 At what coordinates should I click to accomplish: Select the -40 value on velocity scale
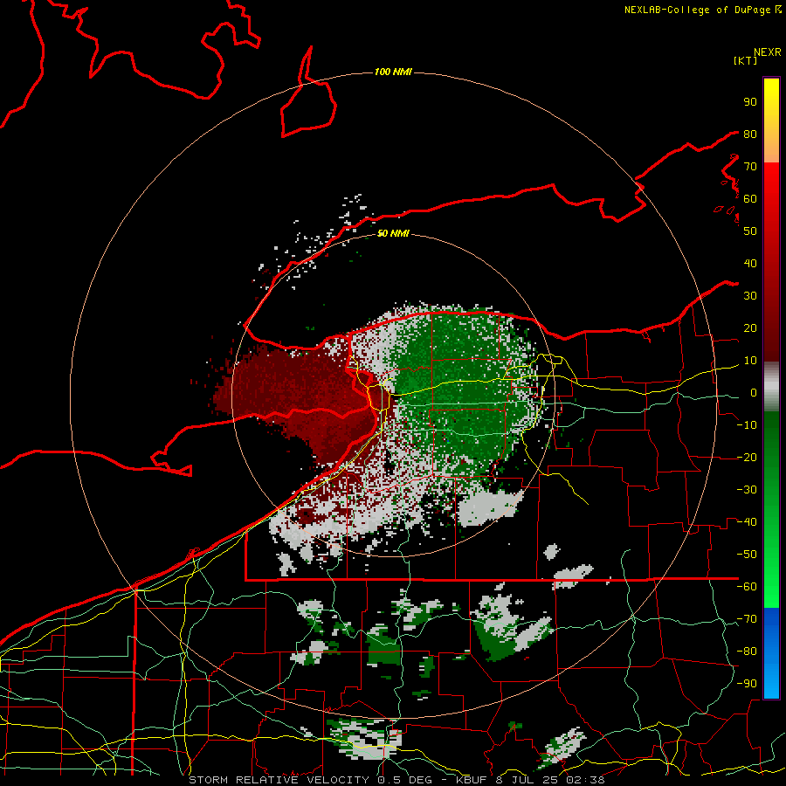pyautogui.click(x=747, y=522)
